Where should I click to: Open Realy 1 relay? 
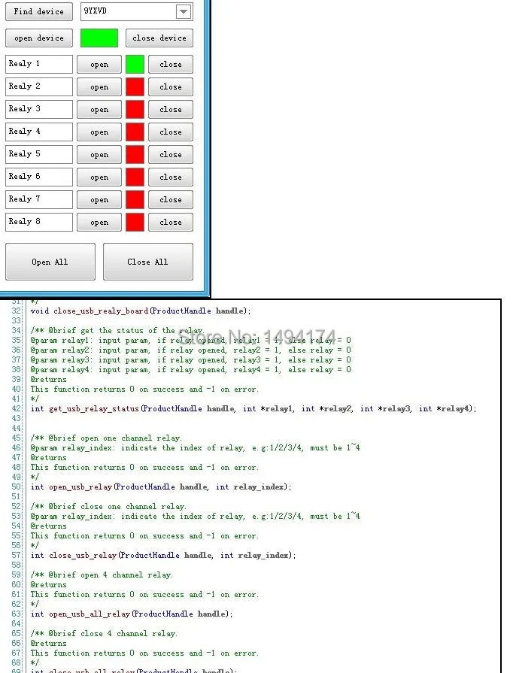coord(99,65)
